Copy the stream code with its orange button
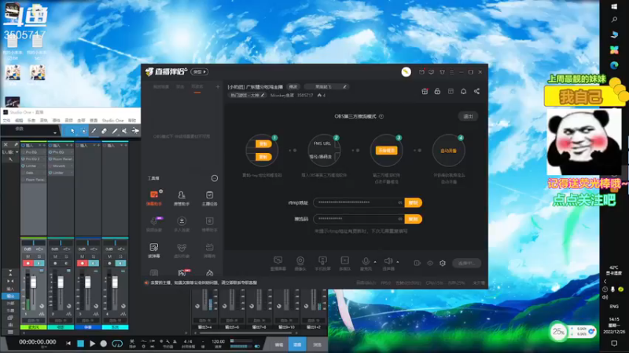629x353 pixels. (x=414, y=219)
